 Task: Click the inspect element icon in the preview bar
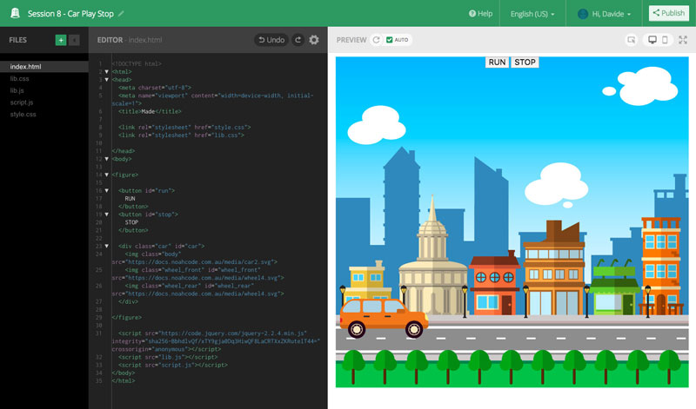pyautogui.click(x=631, y=40)
